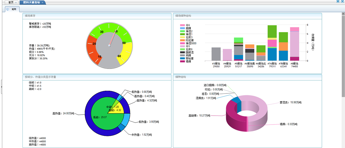Select the KPI sub-tab
345x148 pixels.
[x=14, y=9]
